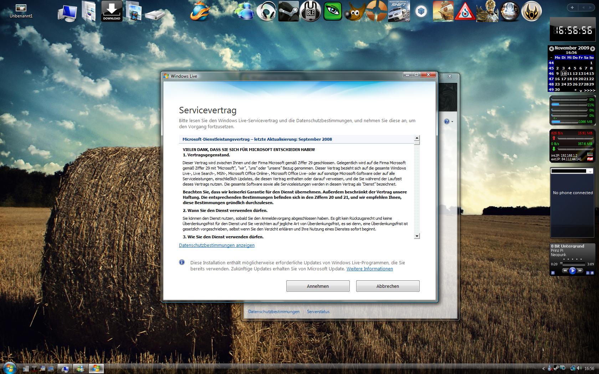
Task: Open Serverstatus link in background window
Action: [x=318, y=312]
